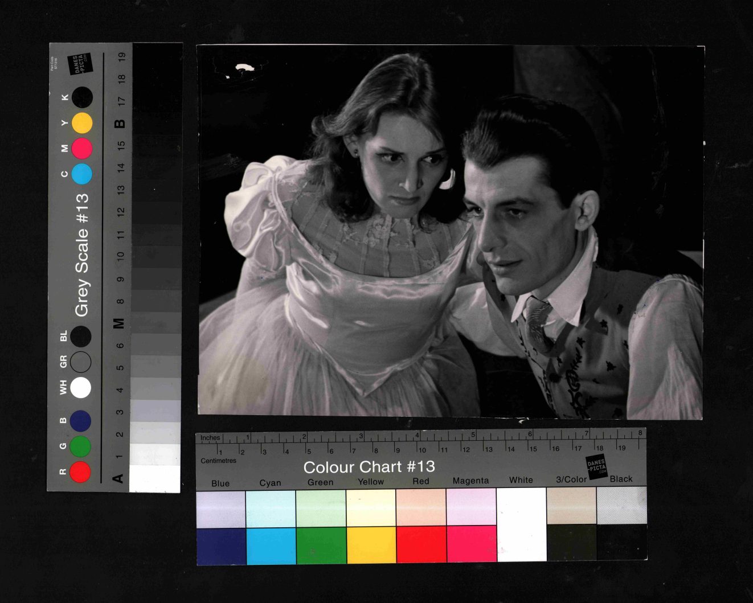The image size is (753, 603).
Task: Click the "Grey Scale #13" title text
Action: click(x=82, y=255)
